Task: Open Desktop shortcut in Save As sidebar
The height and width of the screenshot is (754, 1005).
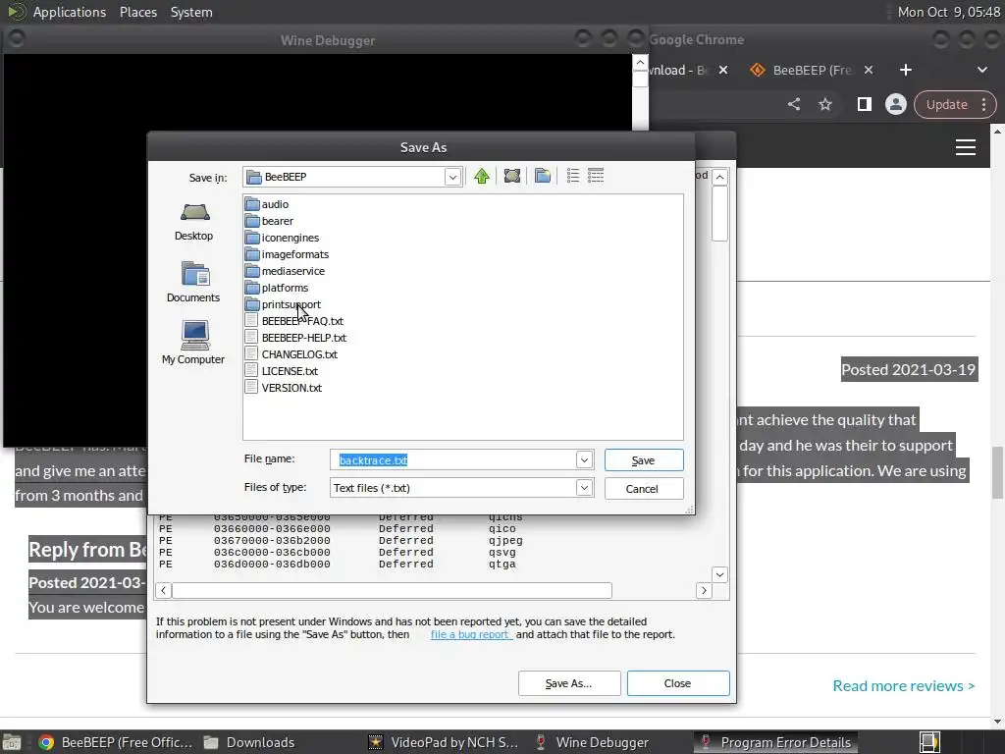Action: tap(193, 222)
